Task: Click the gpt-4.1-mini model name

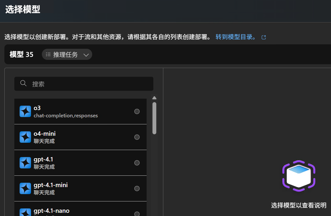Action: [x=51, y=185]
